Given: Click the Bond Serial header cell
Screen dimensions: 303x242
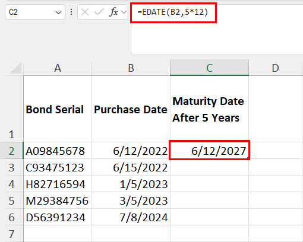Looking at the screenshot, I should click(x=58, y=109).
